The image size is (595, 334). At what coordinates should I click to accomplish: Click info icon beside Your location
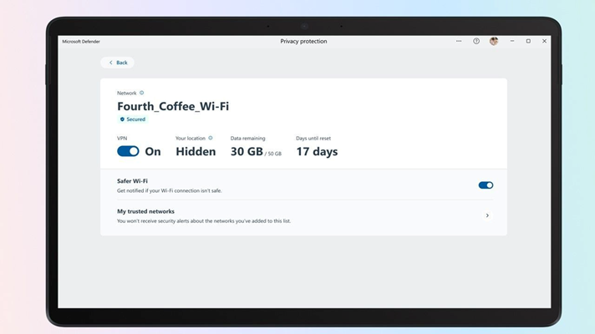211,138
